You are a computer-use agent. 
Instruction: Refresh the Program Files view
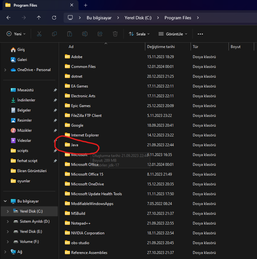pos(54,18)
